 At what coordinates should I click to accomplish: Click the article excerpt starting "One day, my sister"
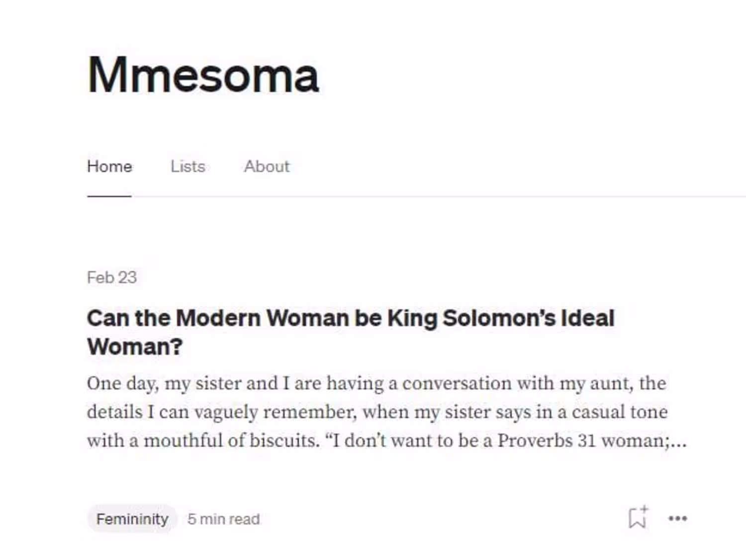pos(376,384)
